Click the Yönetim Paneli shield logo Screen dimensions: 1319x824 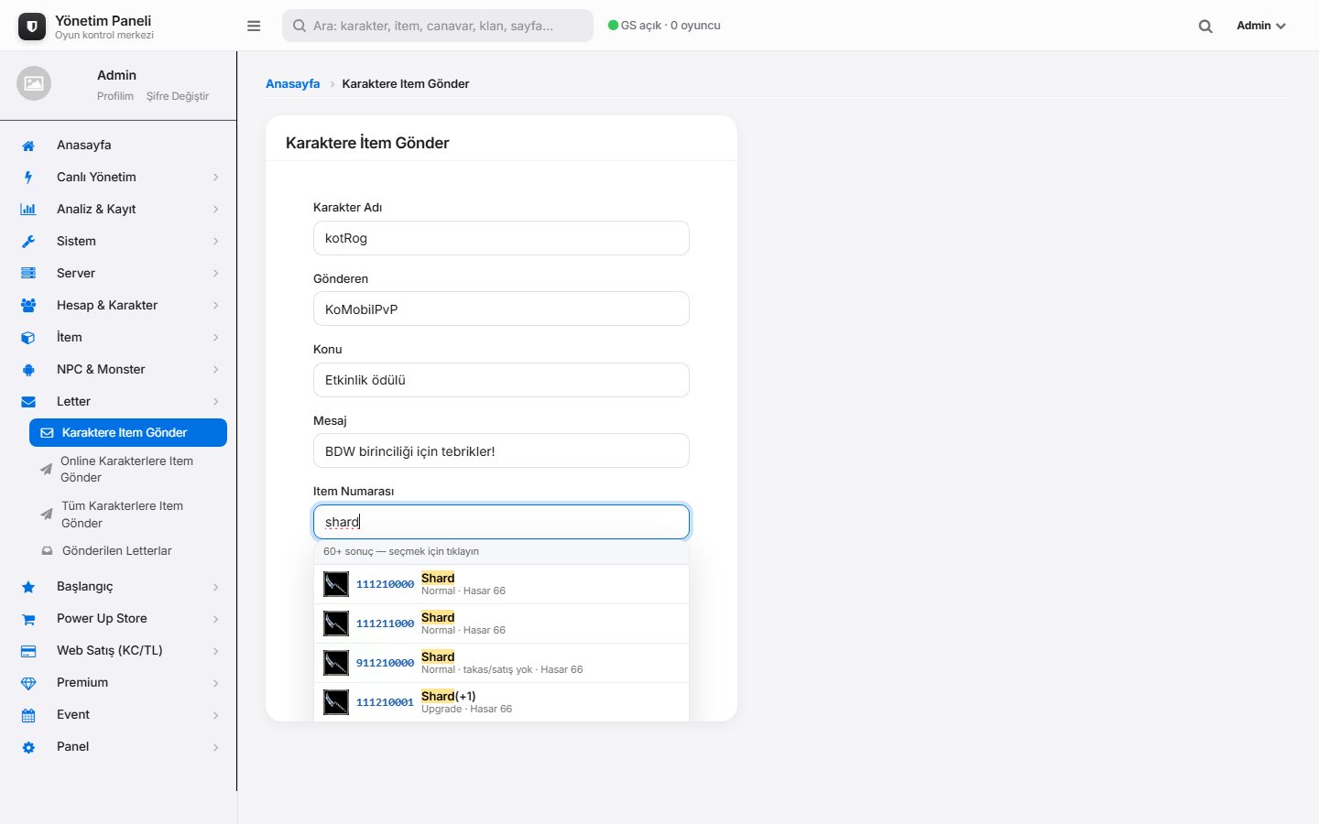32,27
